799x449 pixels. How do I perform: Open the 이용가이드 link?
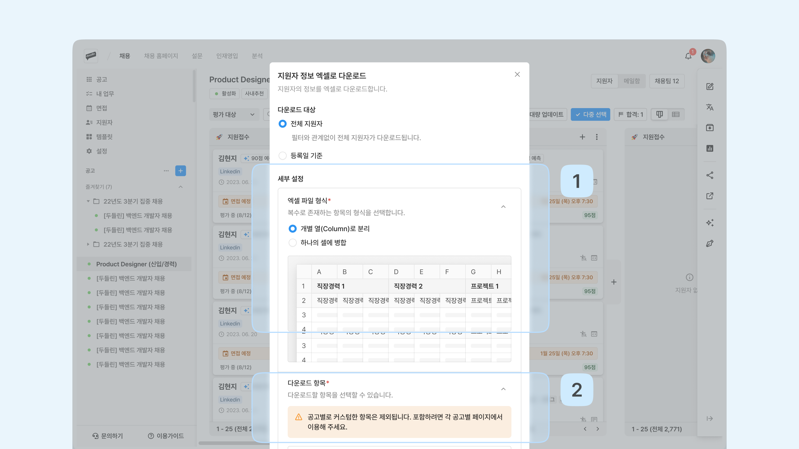(166, 436)
